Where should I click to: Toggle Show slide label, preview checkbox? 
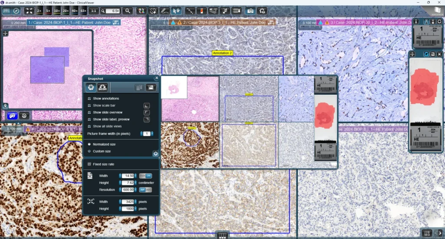(90, 119)
